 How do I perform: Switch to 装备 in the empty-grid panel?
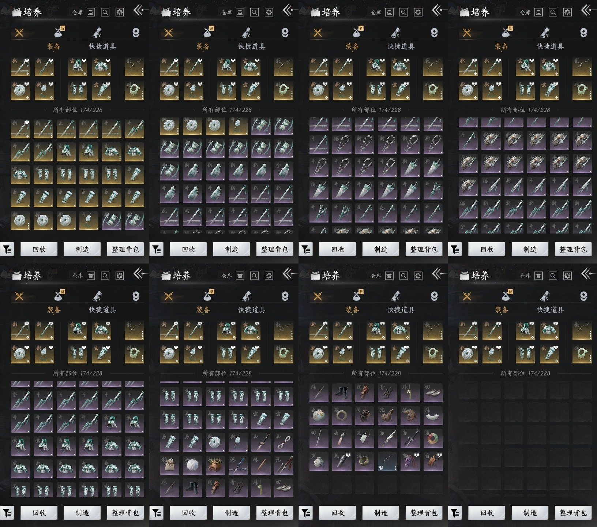pyautogui.click(x=501, y=310)
